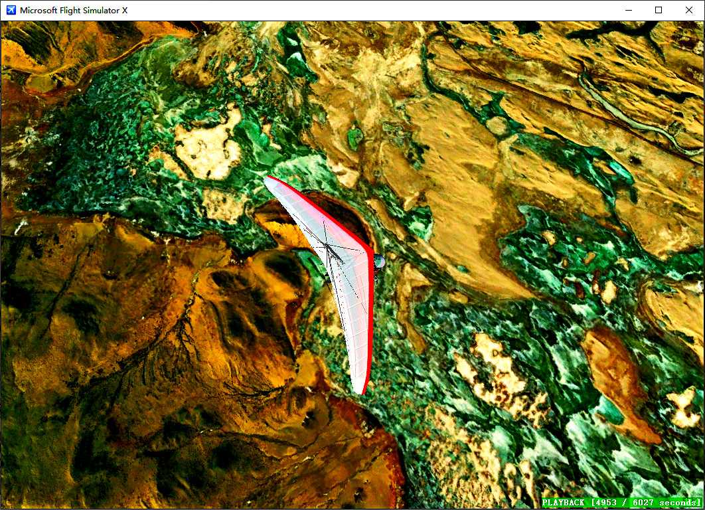Click the pale sandy clearing in upper-left terrain
The width and height of the screenshot is (705, 510).
pos(207,149)
